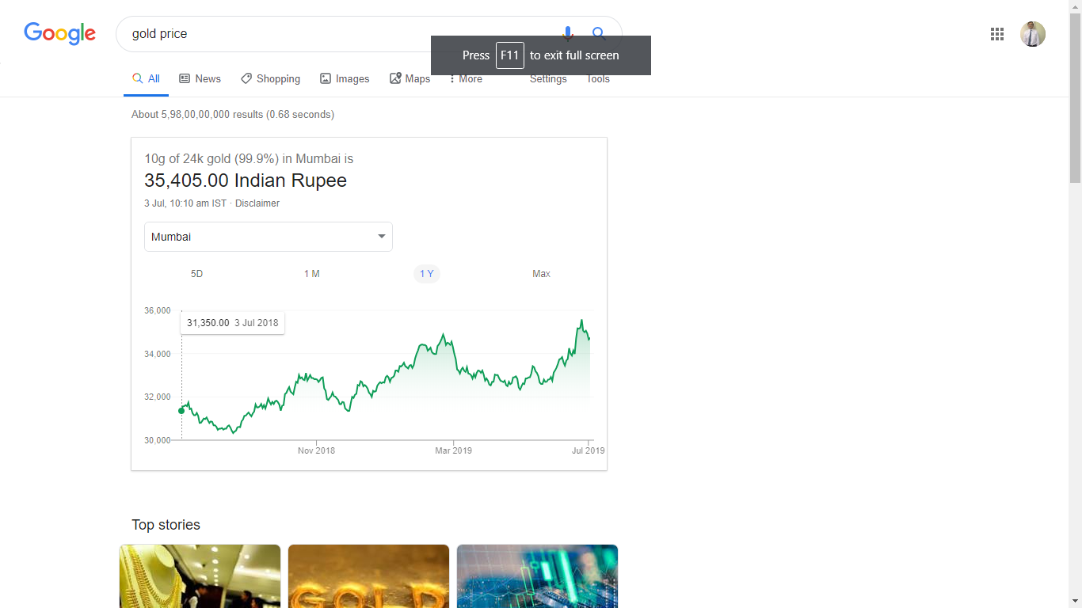The height and width of the screenshot is (608, 1082).
Task: Click the Images tab icon
Action: tap(326, 78)
